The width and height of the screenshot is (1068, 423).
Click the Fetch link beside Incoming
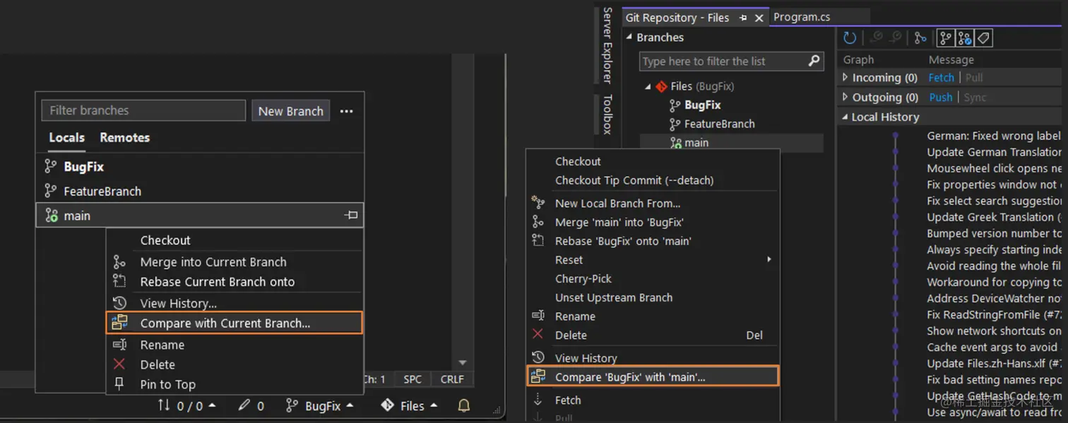tap(941, 78)
